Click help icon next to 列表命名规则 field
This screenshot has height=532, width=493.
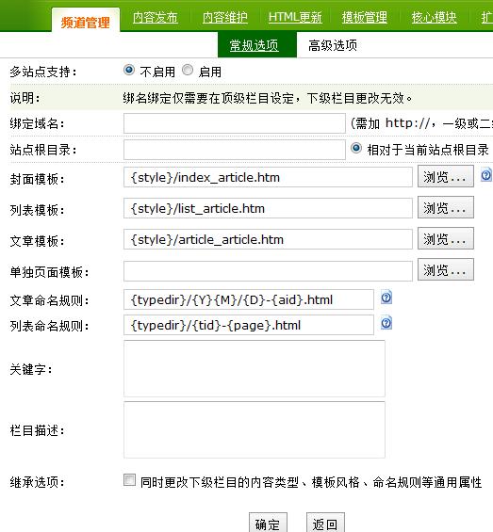pos(386,323)
